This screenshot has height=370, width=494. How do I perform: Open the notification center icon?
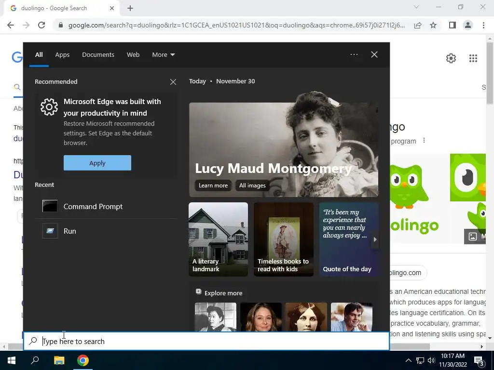point(479,360)
